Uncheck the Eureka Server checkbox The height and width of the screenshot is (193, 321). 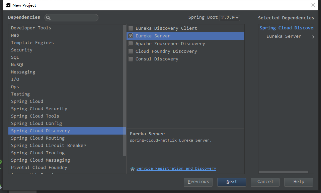tap(131, 36)
